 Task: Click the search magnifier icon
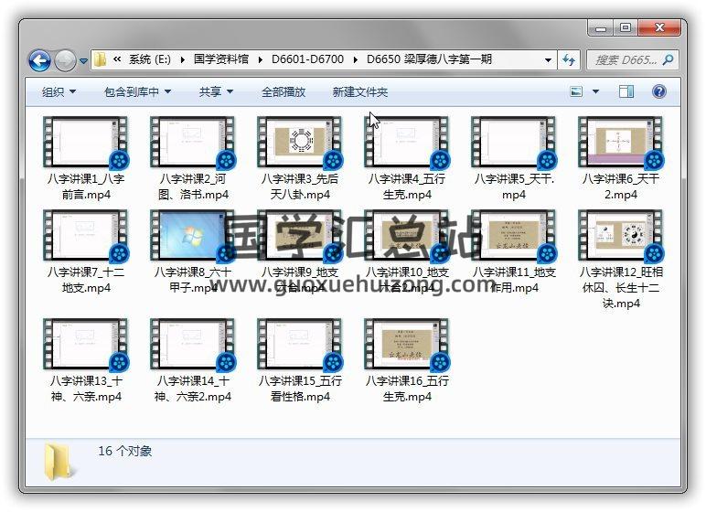(669, 59)
